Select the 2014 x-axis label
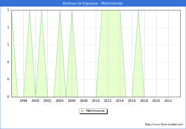Screen dimensions: 186x129 tap(120, 101)
